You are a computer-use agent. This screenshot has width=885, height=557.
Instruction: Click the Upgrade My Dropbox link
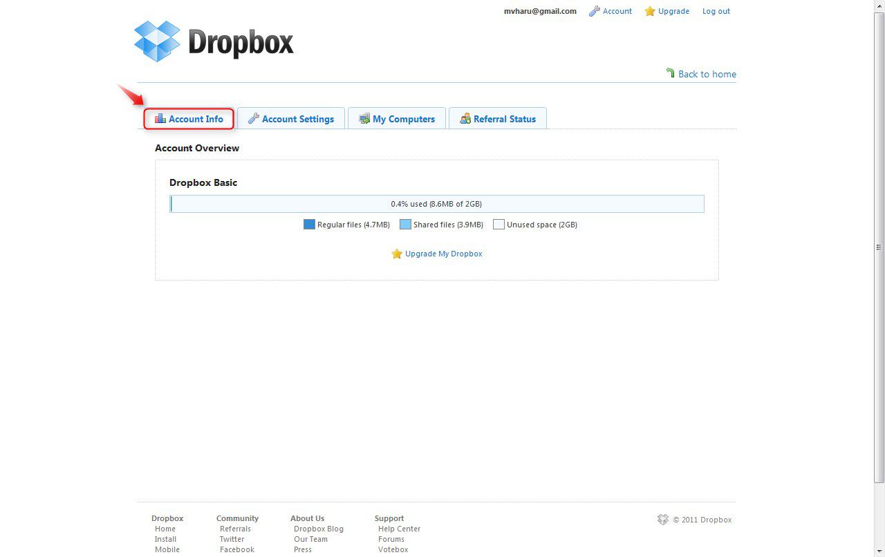444,254
